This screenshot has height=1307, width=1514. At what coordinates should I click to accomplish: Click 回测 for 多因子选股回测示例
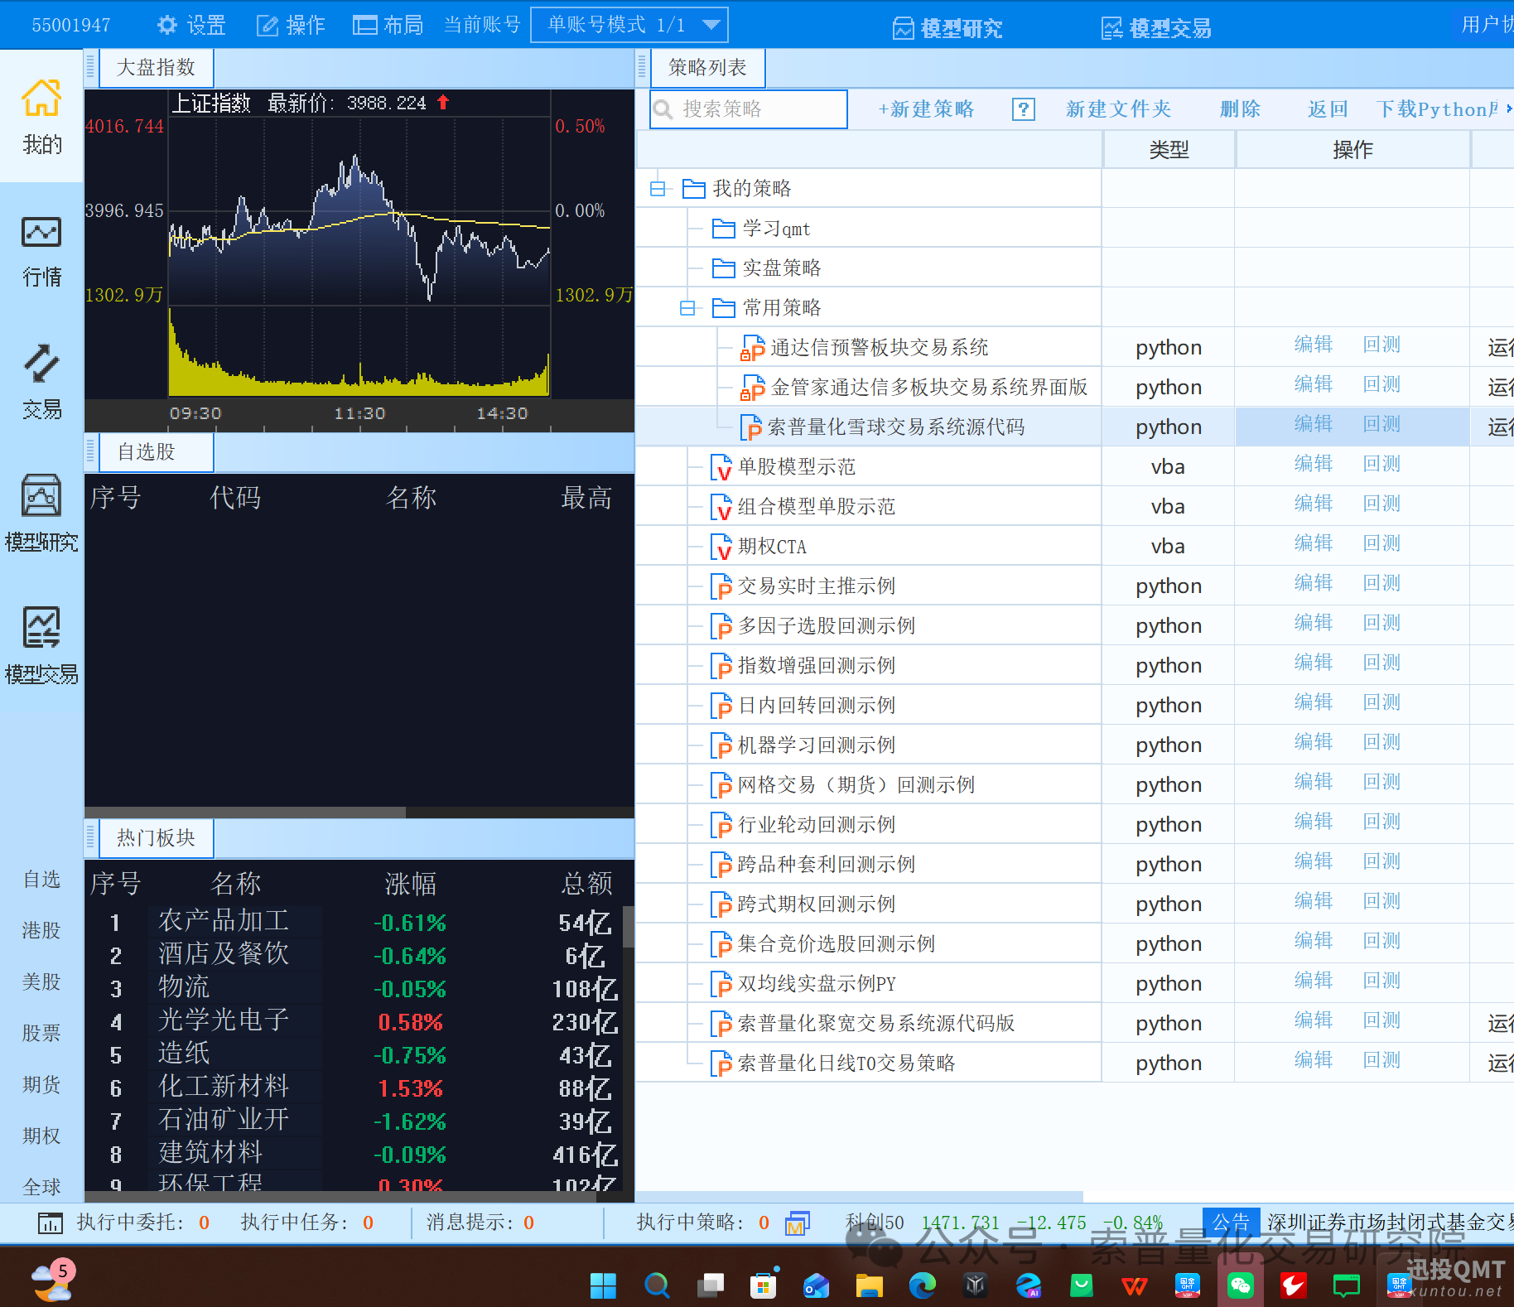tap(1381, 624)
